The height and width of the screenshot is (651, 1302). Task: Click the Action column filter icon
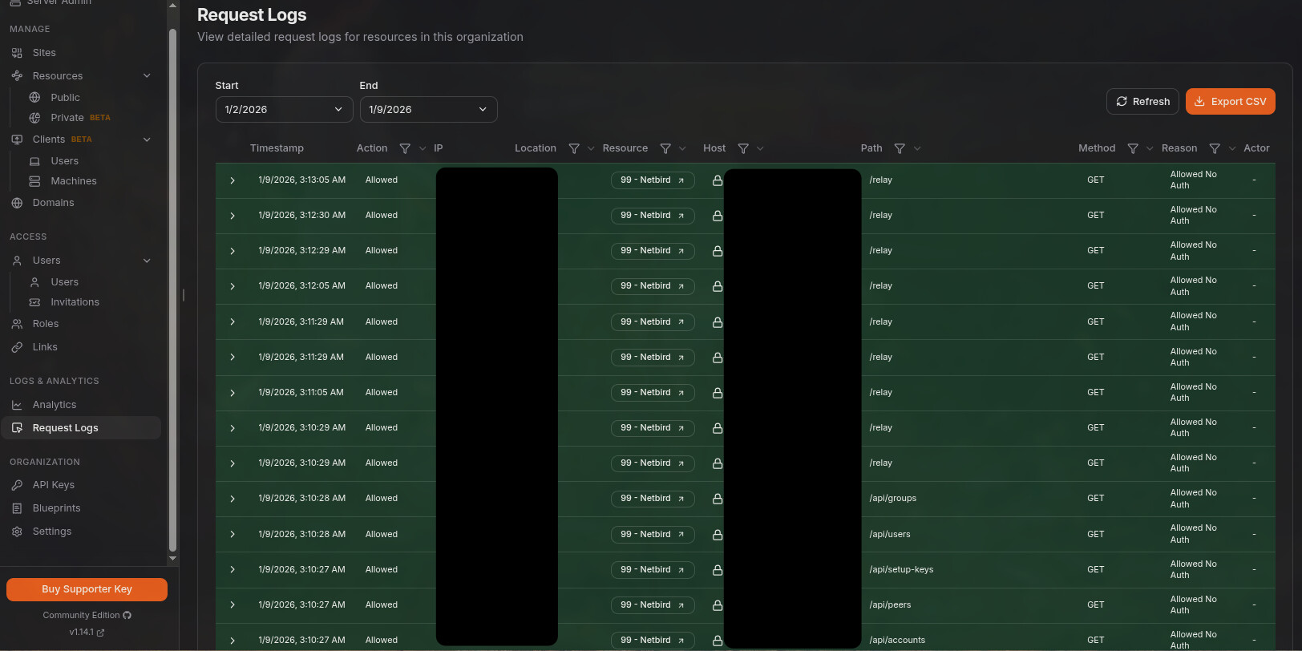point(405,148)
